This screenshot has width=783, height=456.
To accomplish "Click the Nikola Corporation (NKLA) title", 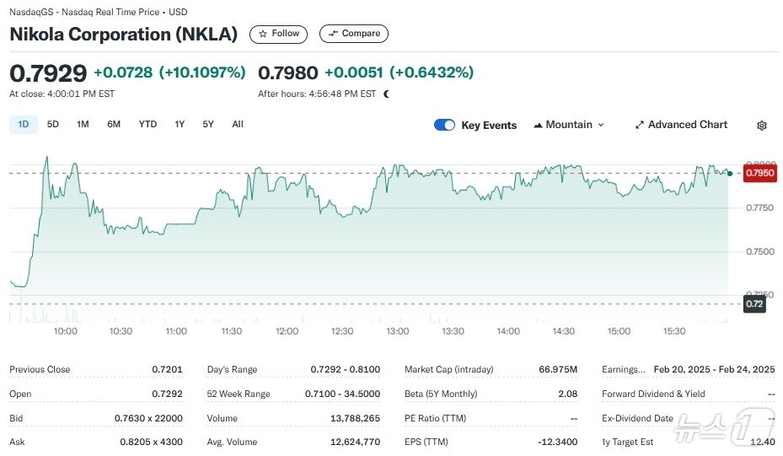I will click(x=124, y=35).
